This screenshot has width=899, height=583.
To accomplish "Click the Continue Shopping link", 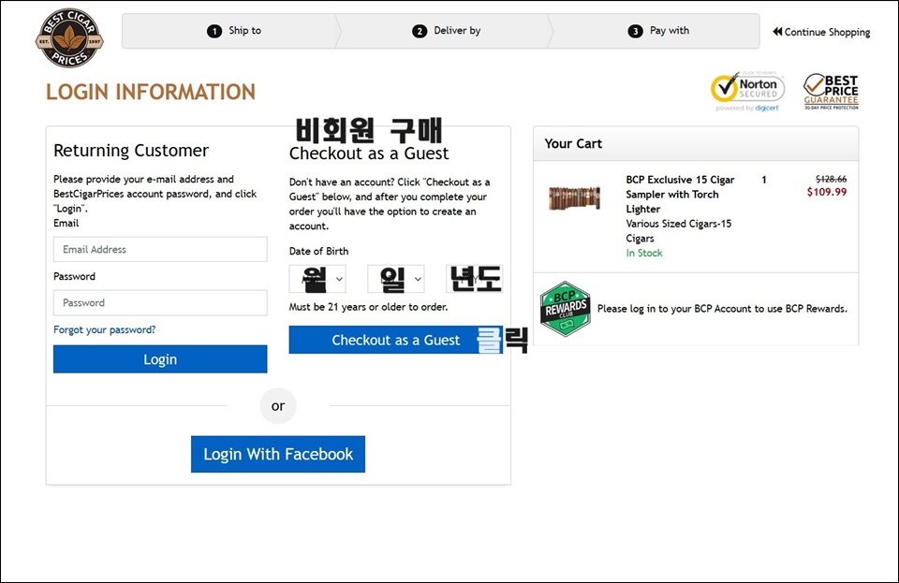I will pos(821,32).
